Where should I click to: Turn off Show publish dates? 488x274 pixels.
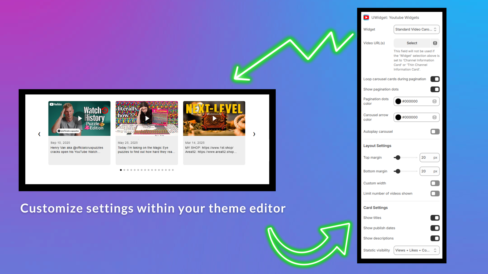click(435, 228)
